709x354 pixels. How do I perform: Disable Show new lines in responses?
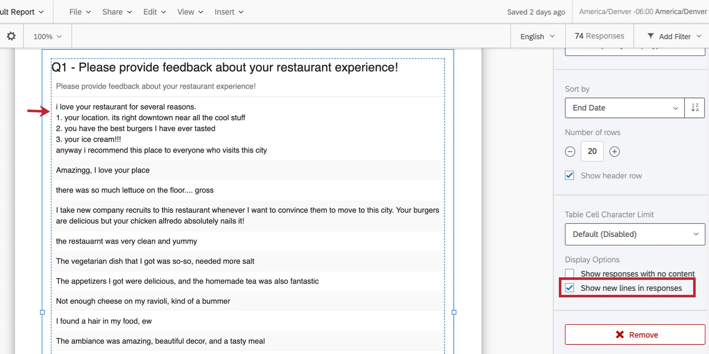click(x=570, y=288)
